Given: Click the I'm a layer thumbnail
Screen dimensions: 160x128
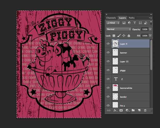Looking at the screenshot, I should [x=115, y=105].
